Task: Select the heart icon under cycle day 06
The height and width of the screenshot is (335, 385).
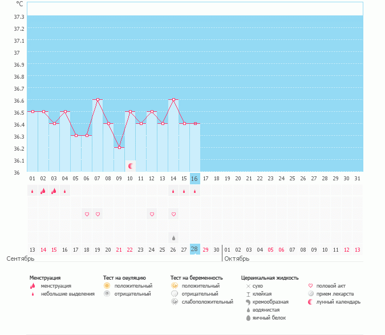Action: [x=87, y=214]
